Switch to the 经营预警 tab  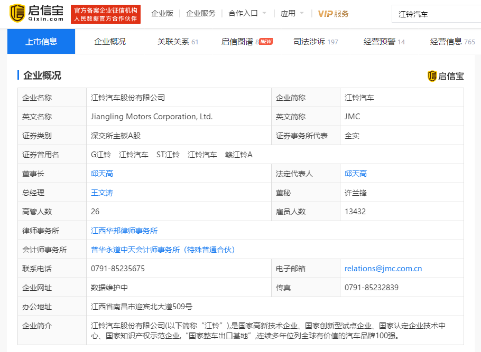tap(384, 41)
